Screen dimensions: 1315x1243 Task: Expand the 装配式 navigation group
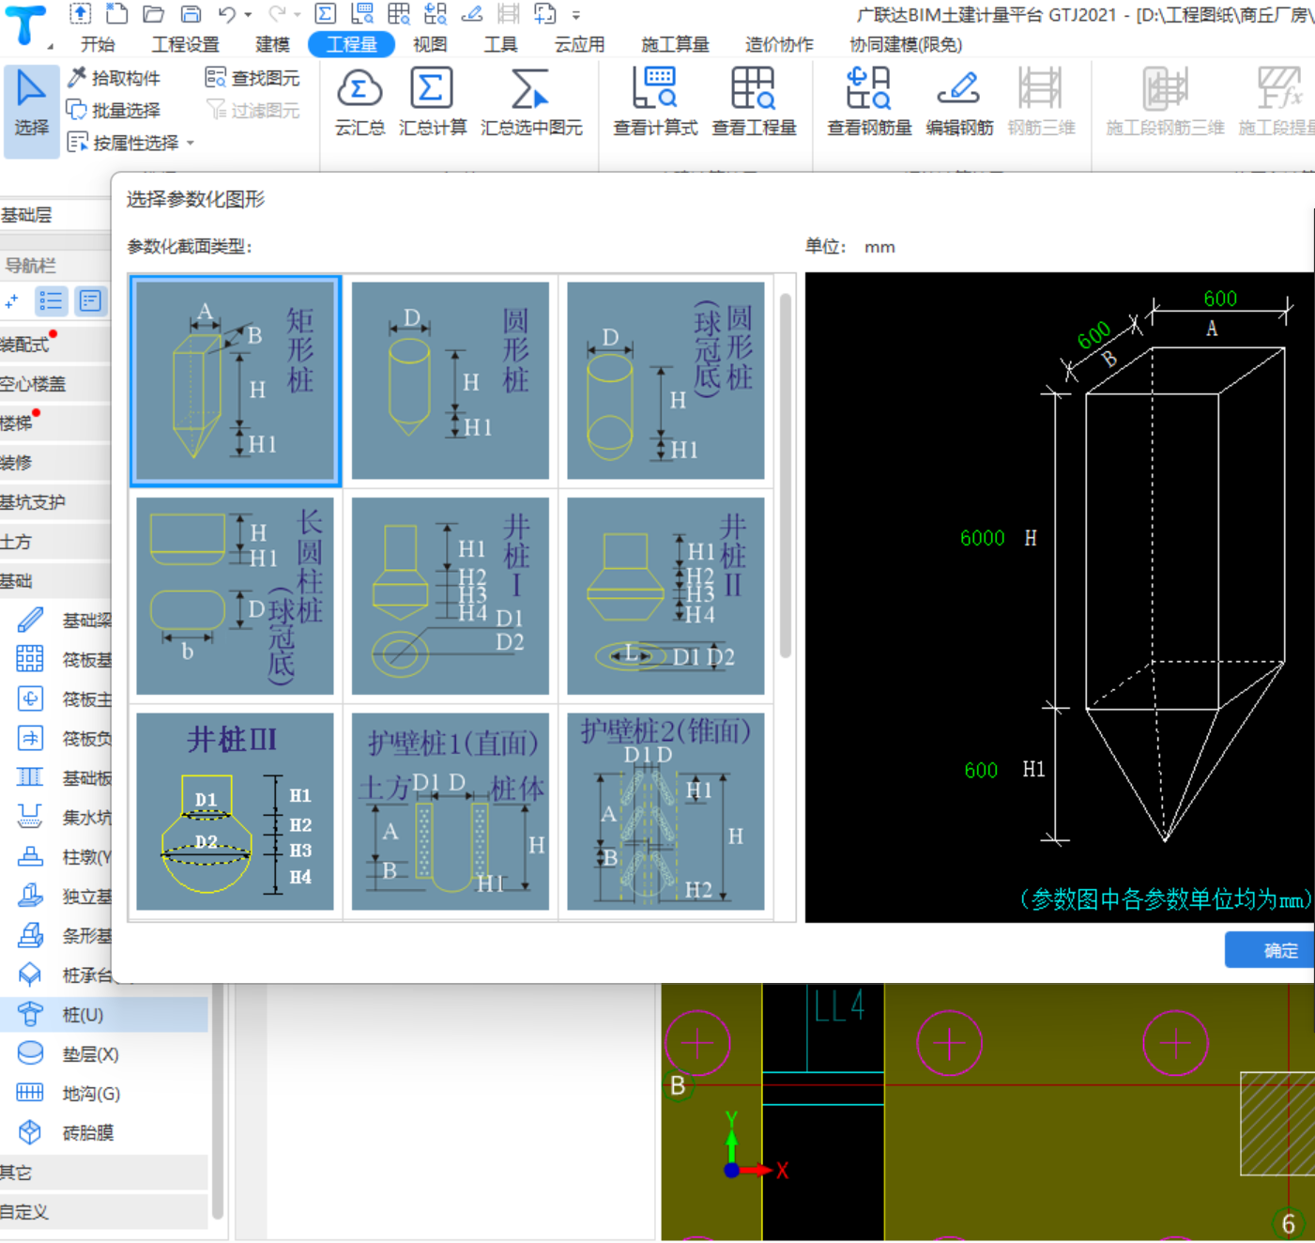pos(54,345)
